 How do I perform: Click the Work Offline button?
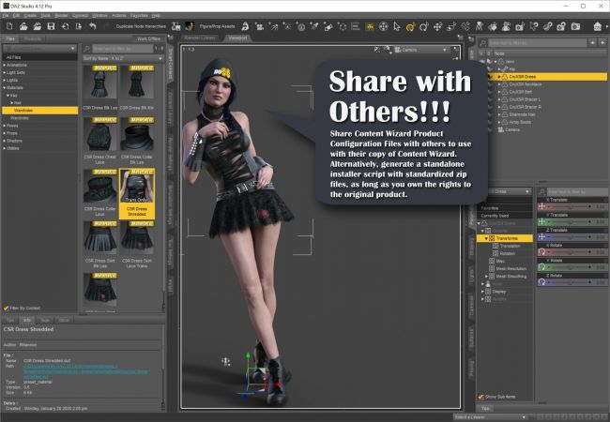click(148, 38)
